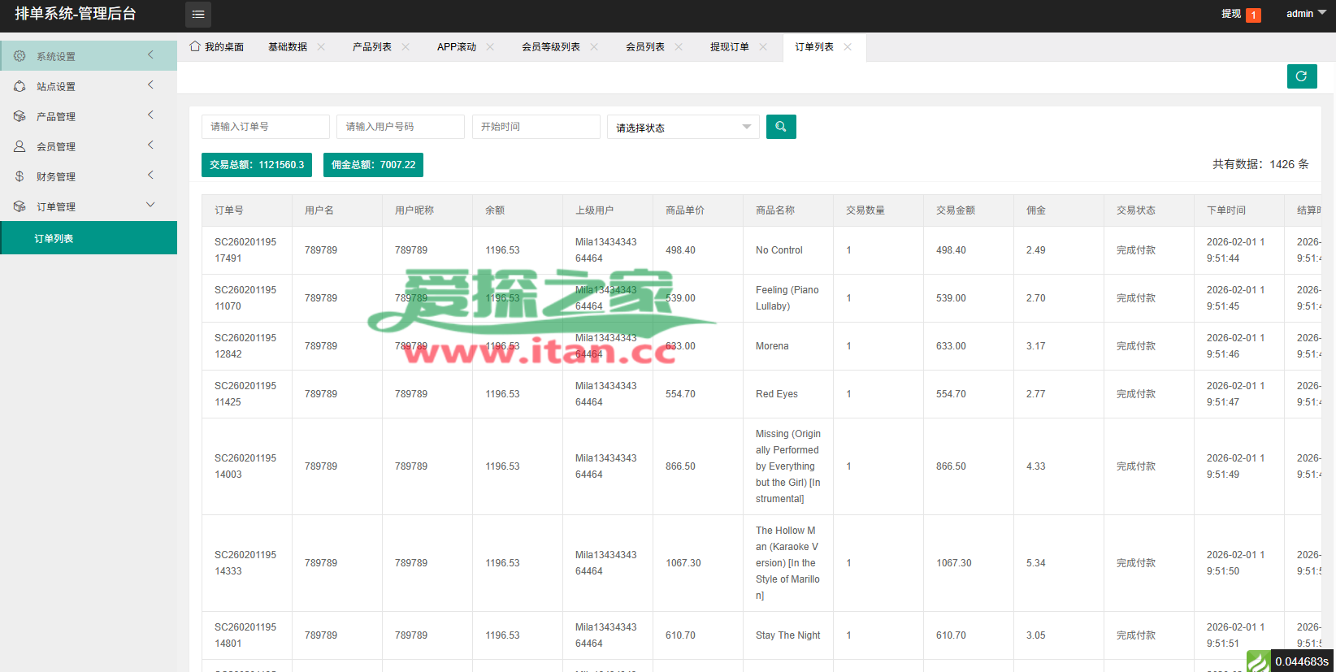Focus the 请输入订单号 input field
The image size is (1336, 672).
265,127
